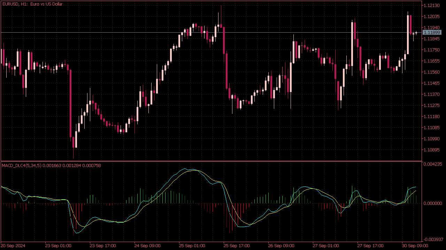Click the 30 Sep 09:00 time label
Viewport: 446px width, 250px height.
click(x=415, y=246)
